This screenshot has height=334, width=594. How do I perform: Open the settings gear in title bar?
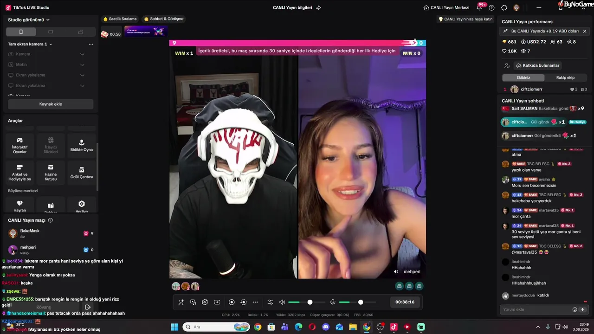click(x=504, y=7)
